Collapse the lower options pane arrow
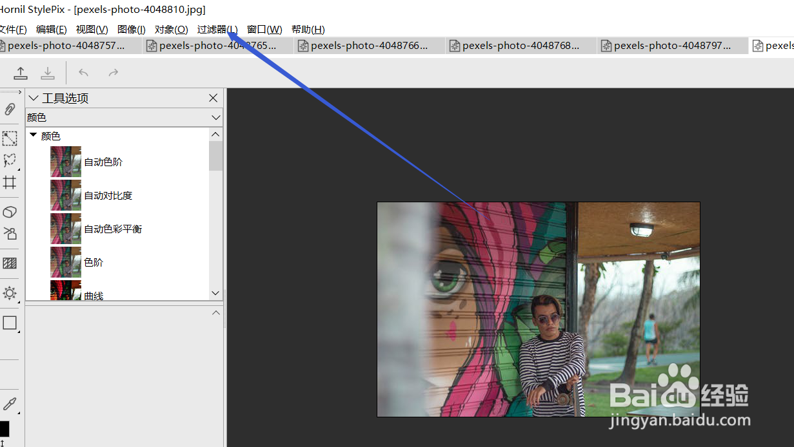The height and width of the screenshot is (447, 794). click(216, 312)
